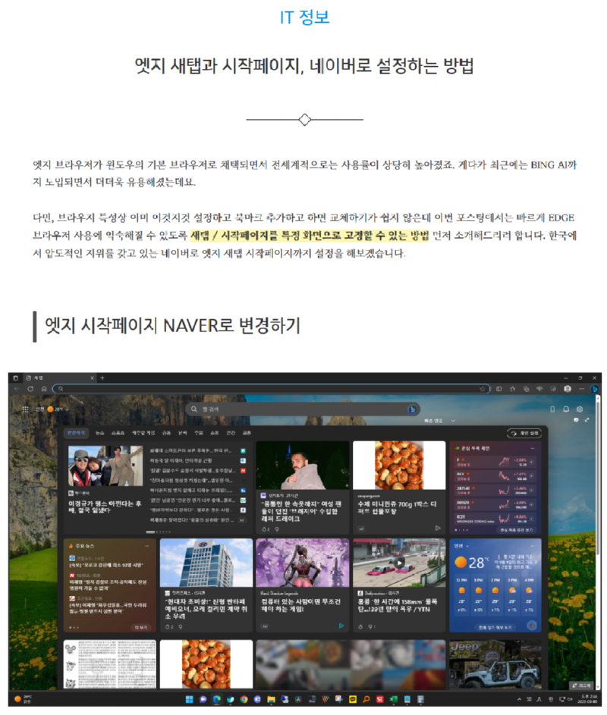Select the 금융 feed tab

pos(166,433)
